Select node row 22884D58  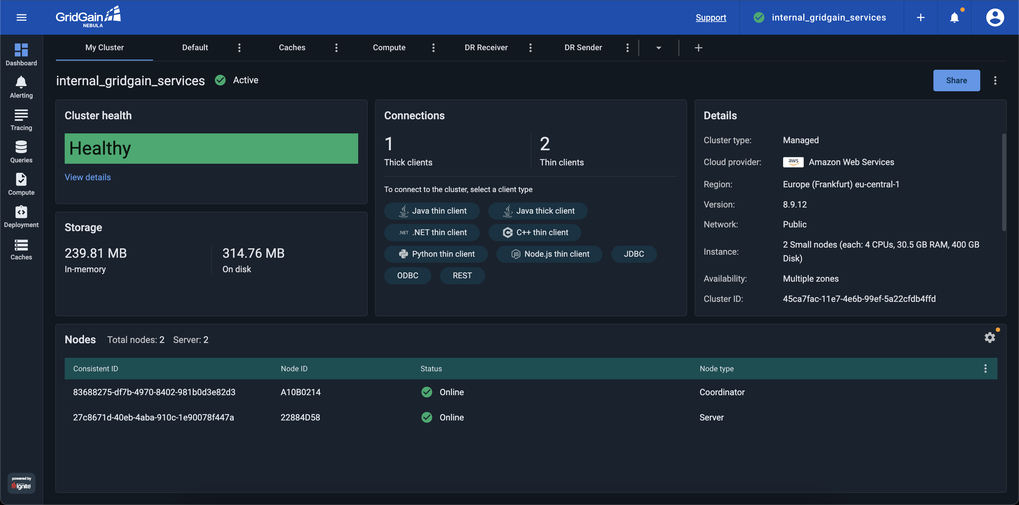click(531, 417)
